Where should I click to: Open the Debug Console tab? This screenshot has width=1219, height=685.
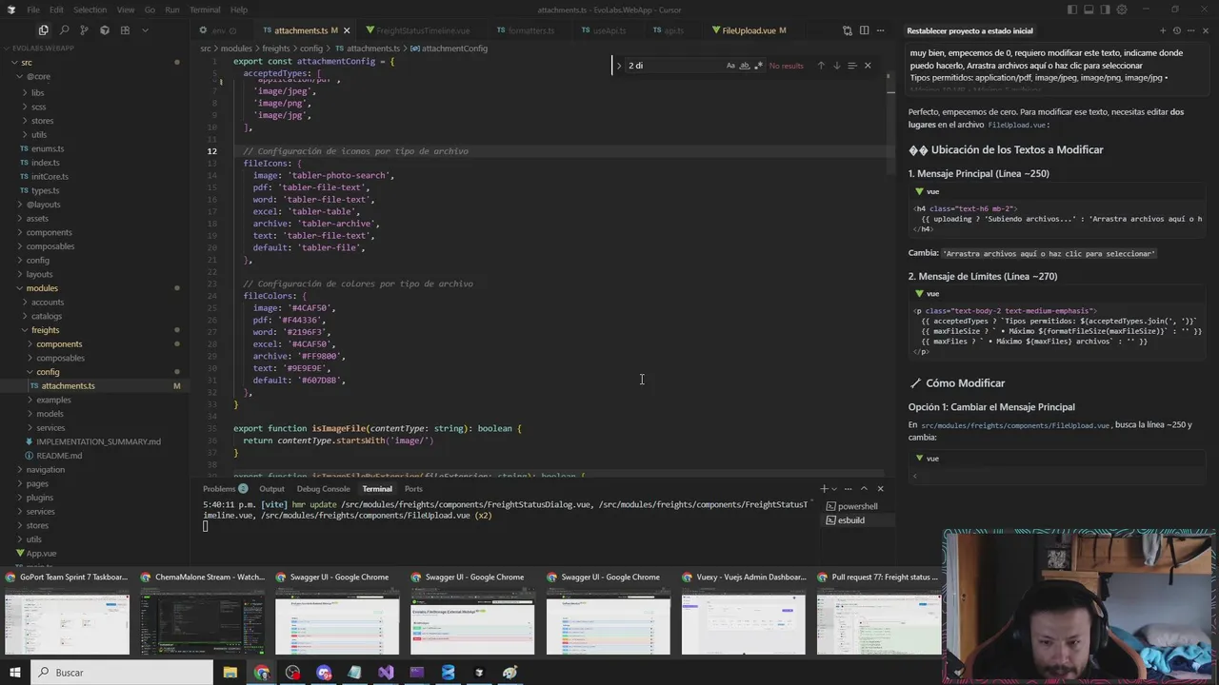coord(323,489)
